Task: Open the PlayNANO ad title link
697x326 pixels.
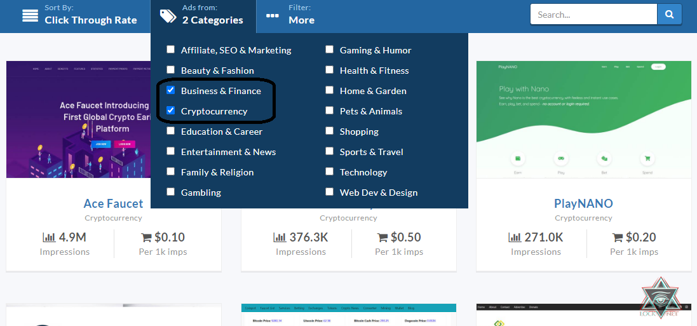Action: [x=583, y=204]
